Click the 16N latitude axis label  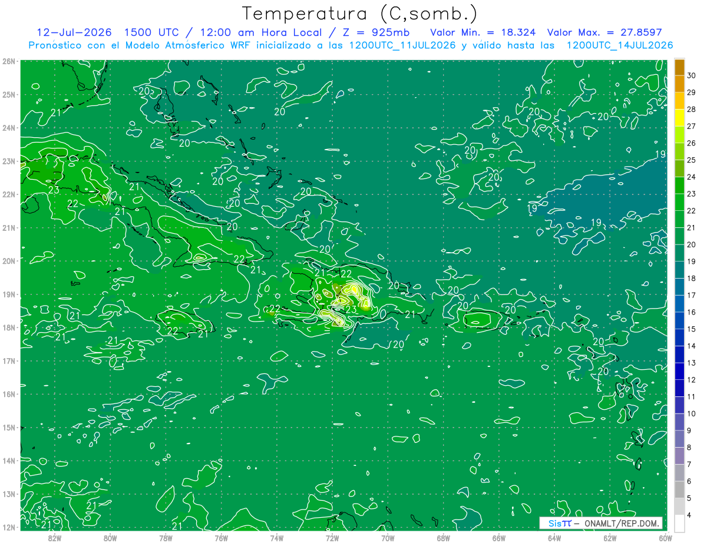click(8, 394)
